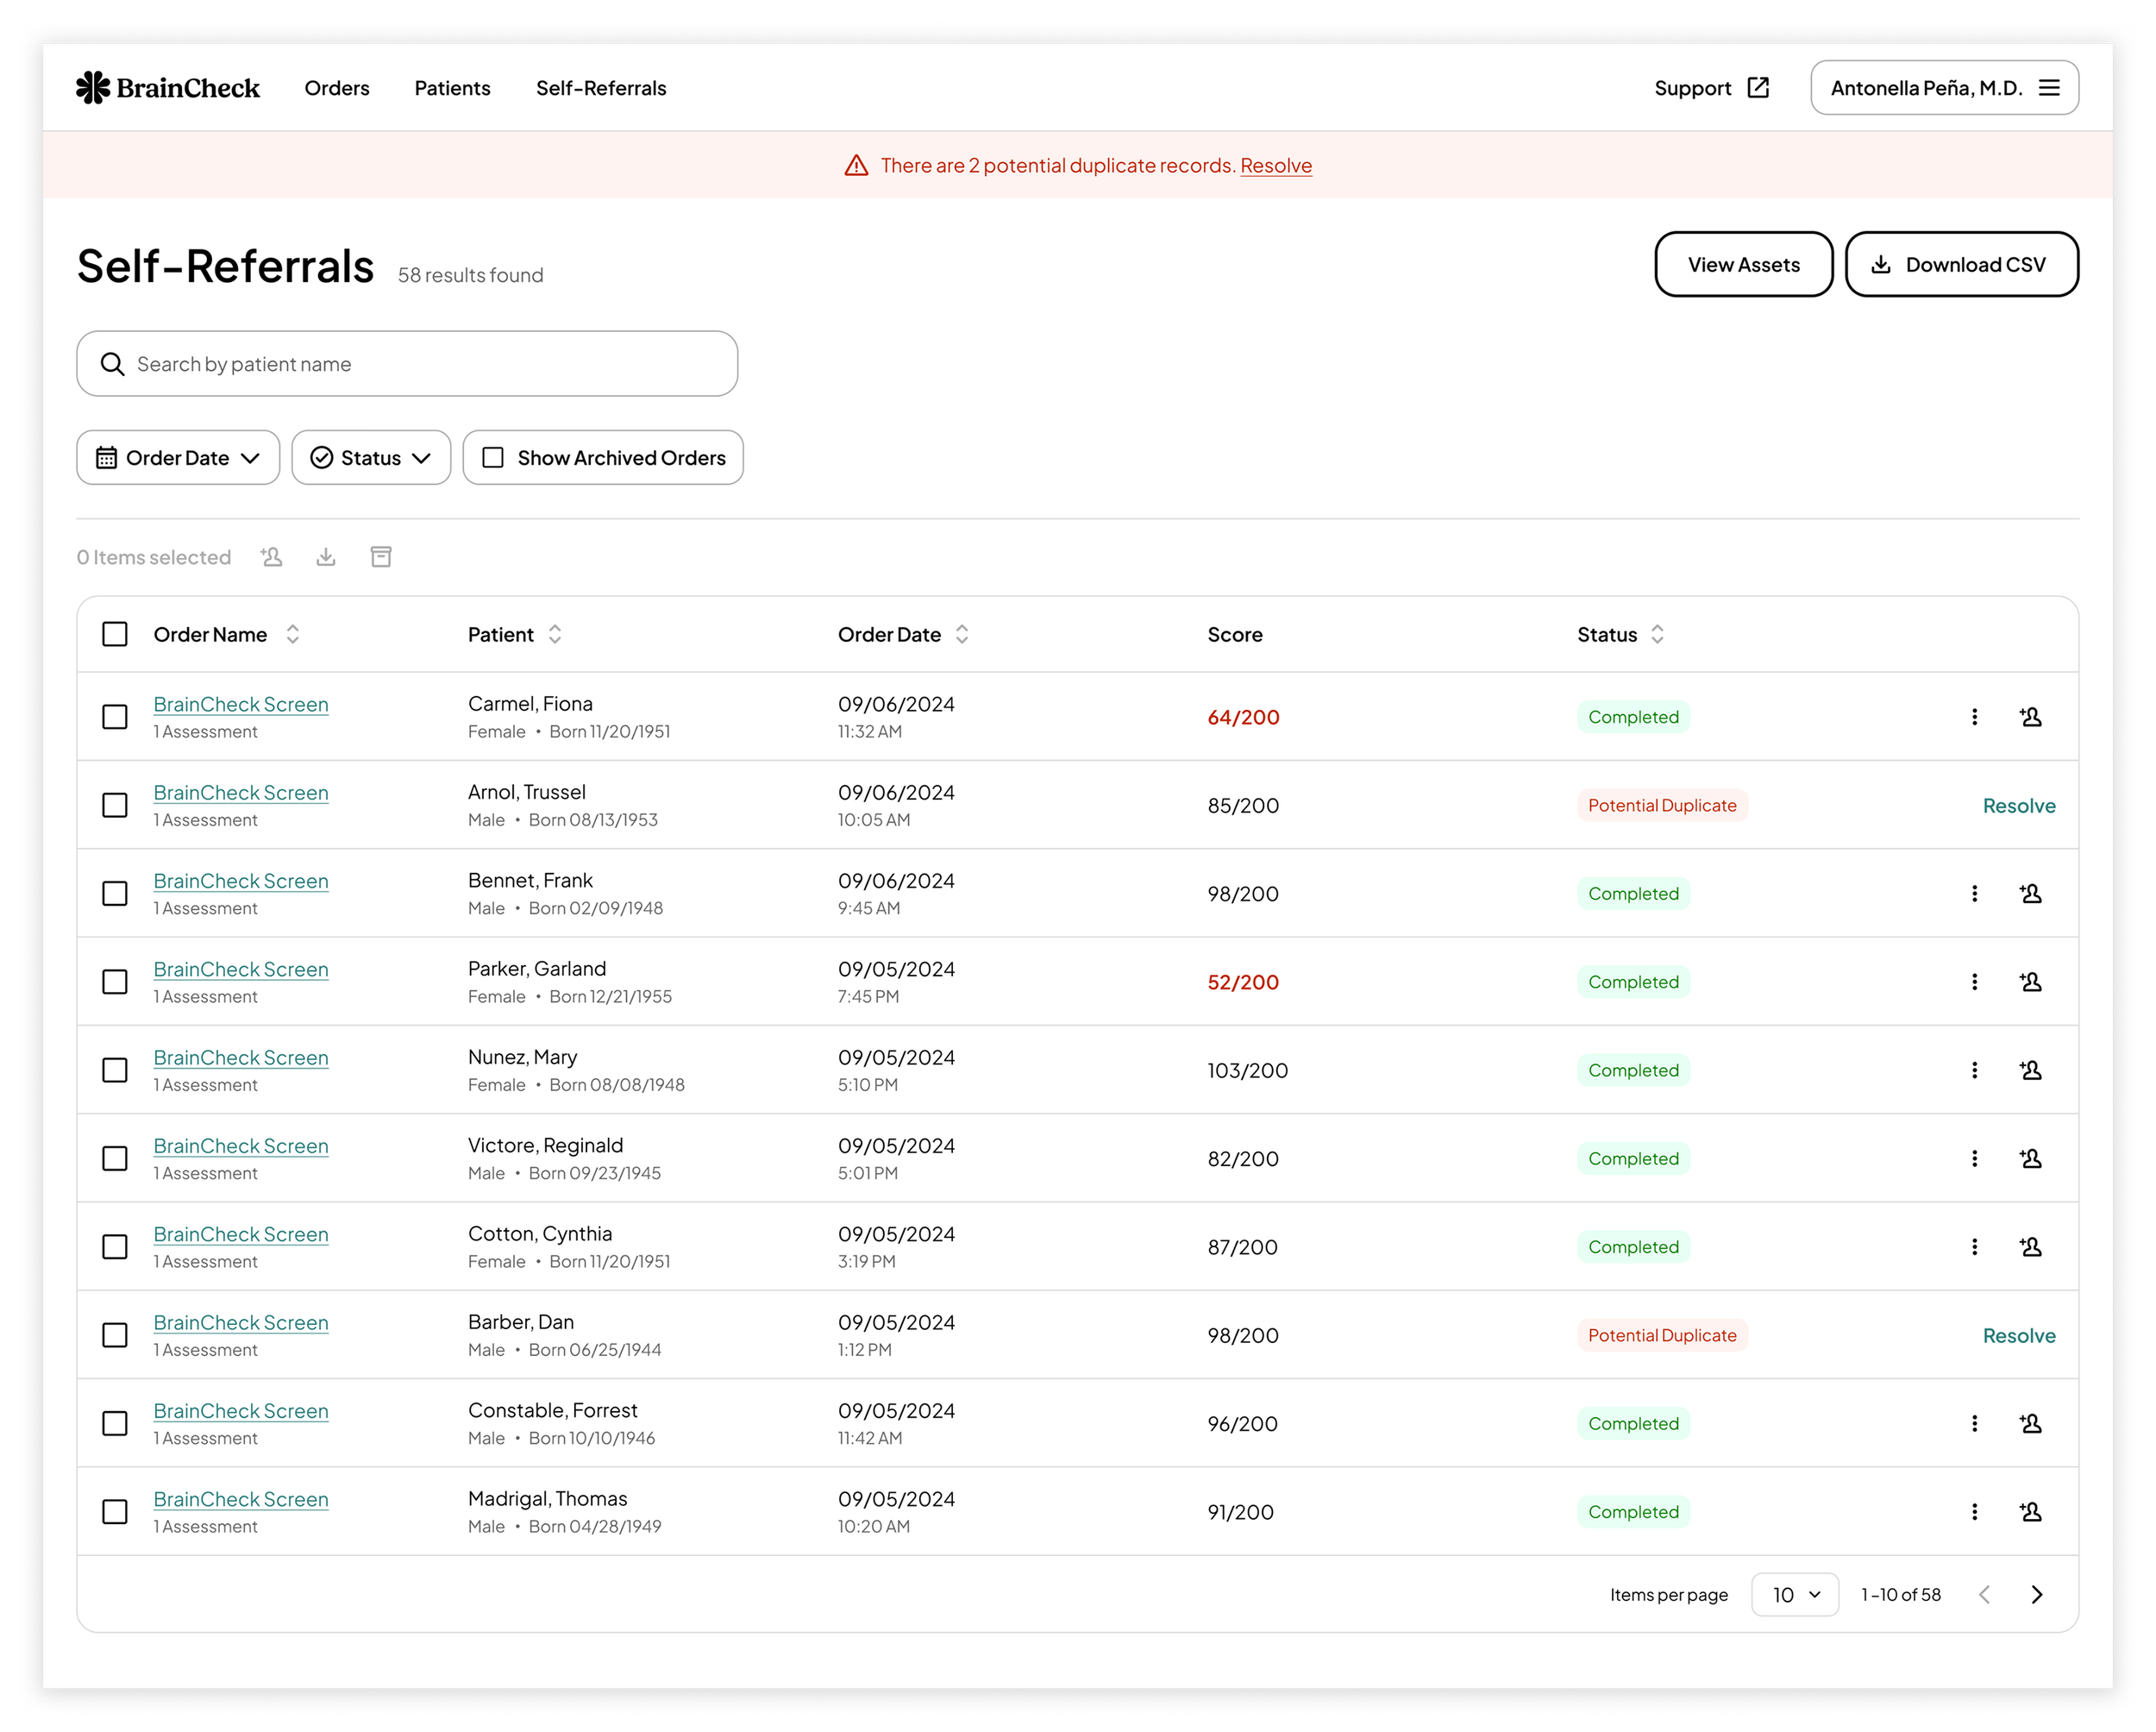This screenshot has height=1732, width=2156.
Task: Check the select-all checkbox in the table header
Action: [x=115, y=634]
